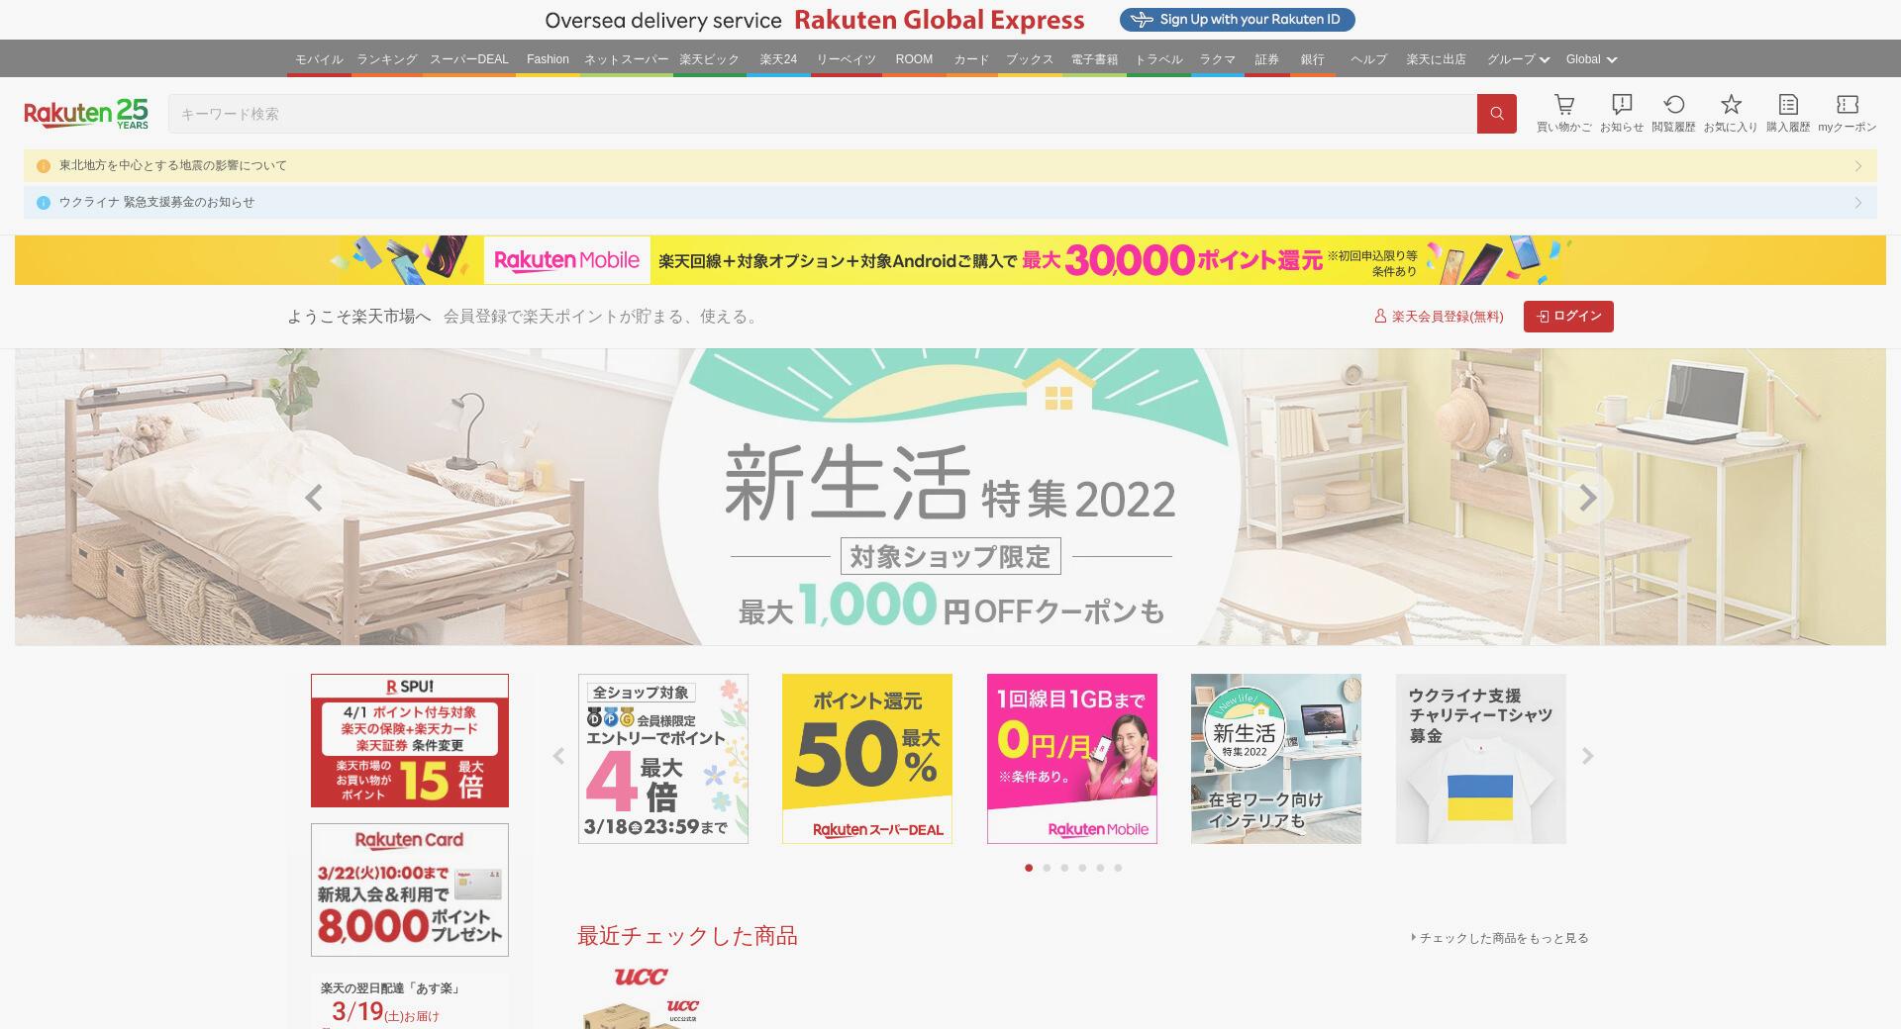Go to previous hero banner slide
Image resolution: width=1901 pixels, height=1029 pixels.
pyautogui.click(x=314, y=498)
